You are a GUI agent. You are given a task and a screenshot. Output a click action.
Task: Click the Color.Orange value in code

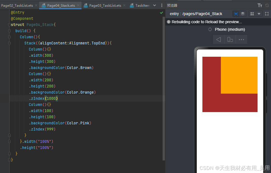tap(80, 92)
